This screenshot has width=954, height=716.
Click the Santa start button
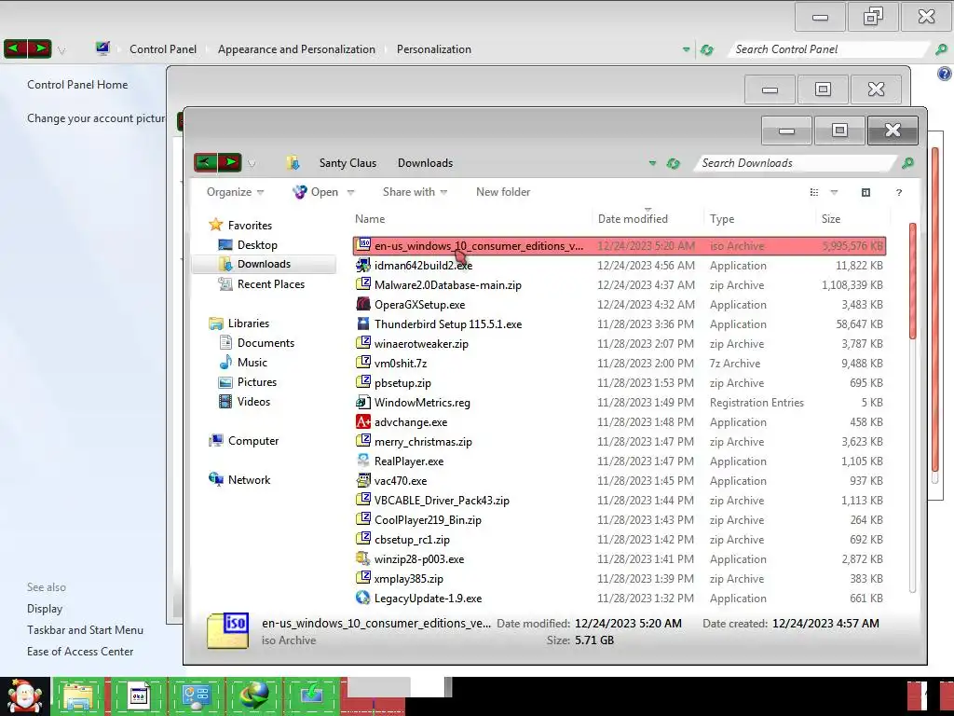coord(24,695)
